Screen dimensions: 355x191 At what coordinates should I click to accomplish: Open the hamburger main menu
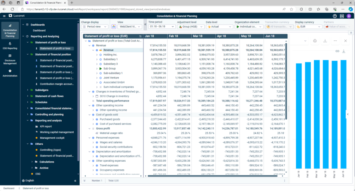[4, 16]
